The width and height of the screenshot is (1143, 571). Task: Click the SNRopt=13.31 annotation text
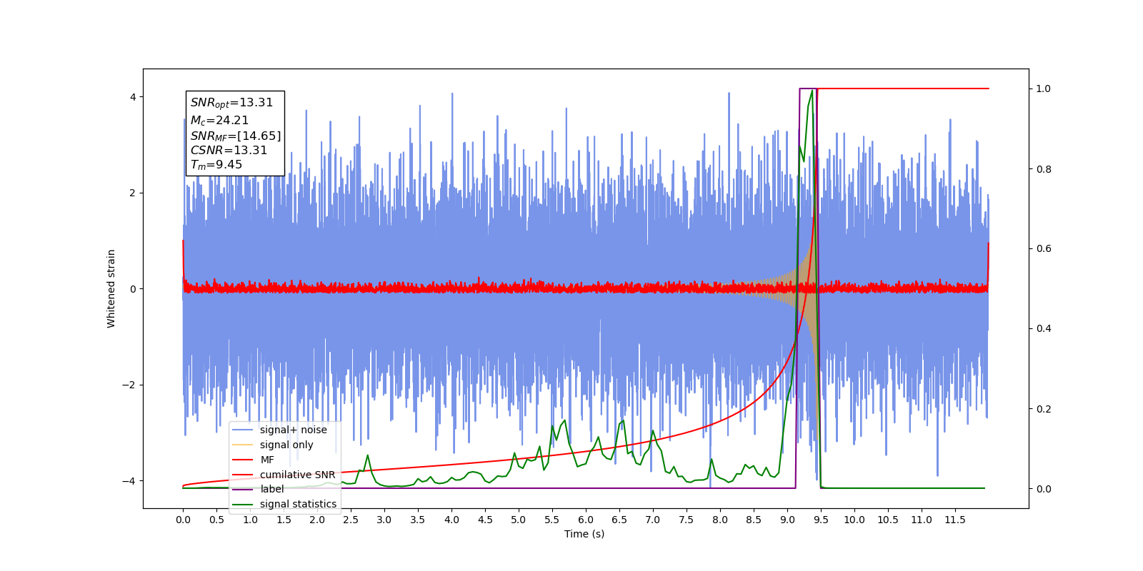tap(231, 103)
